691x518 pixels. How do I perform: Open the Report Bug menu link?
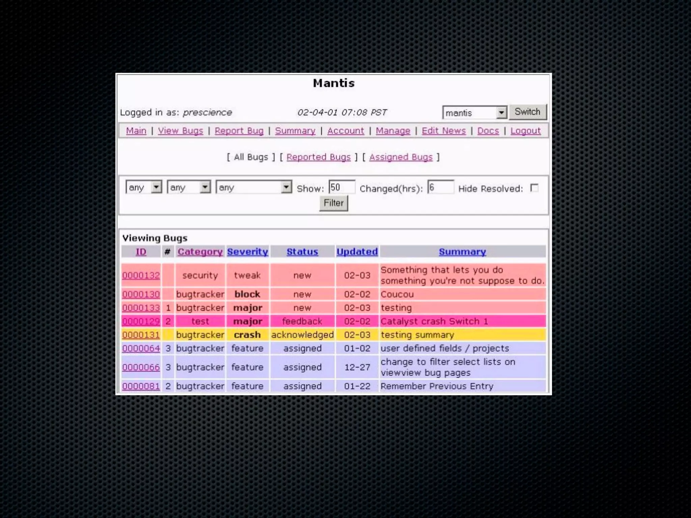tap(239, 131)
